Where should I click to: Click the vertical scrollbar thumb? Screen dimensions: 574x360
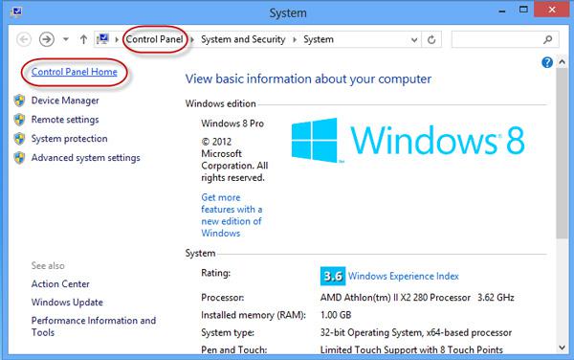click(562, 153)
